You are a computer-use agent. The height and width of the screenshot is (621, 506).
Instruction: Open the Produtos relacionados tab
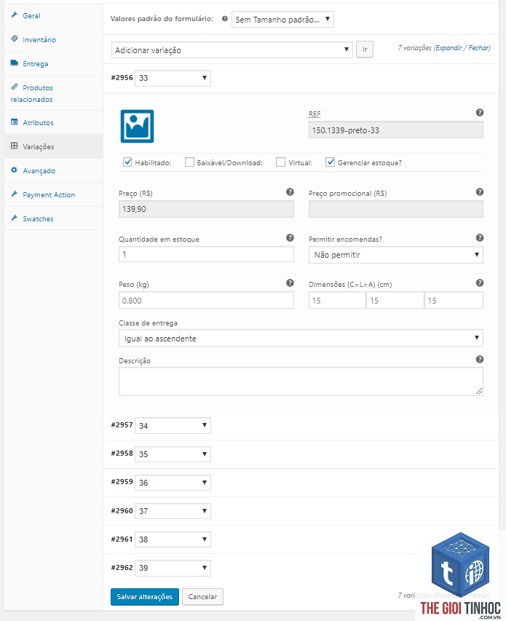point(53,93)
